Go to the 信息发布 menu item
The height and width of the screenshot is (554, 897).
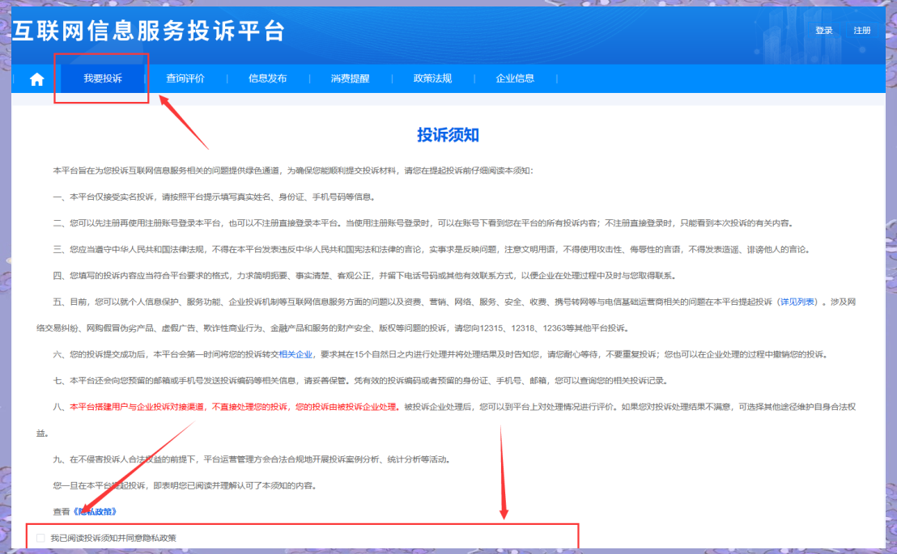(x=267, y=78)
